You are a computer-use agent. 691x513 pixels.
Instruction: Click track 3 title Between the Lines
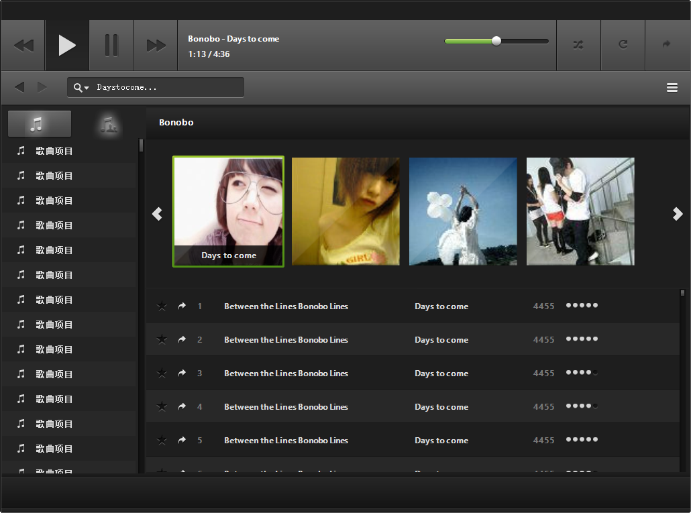tap(286, 374)
